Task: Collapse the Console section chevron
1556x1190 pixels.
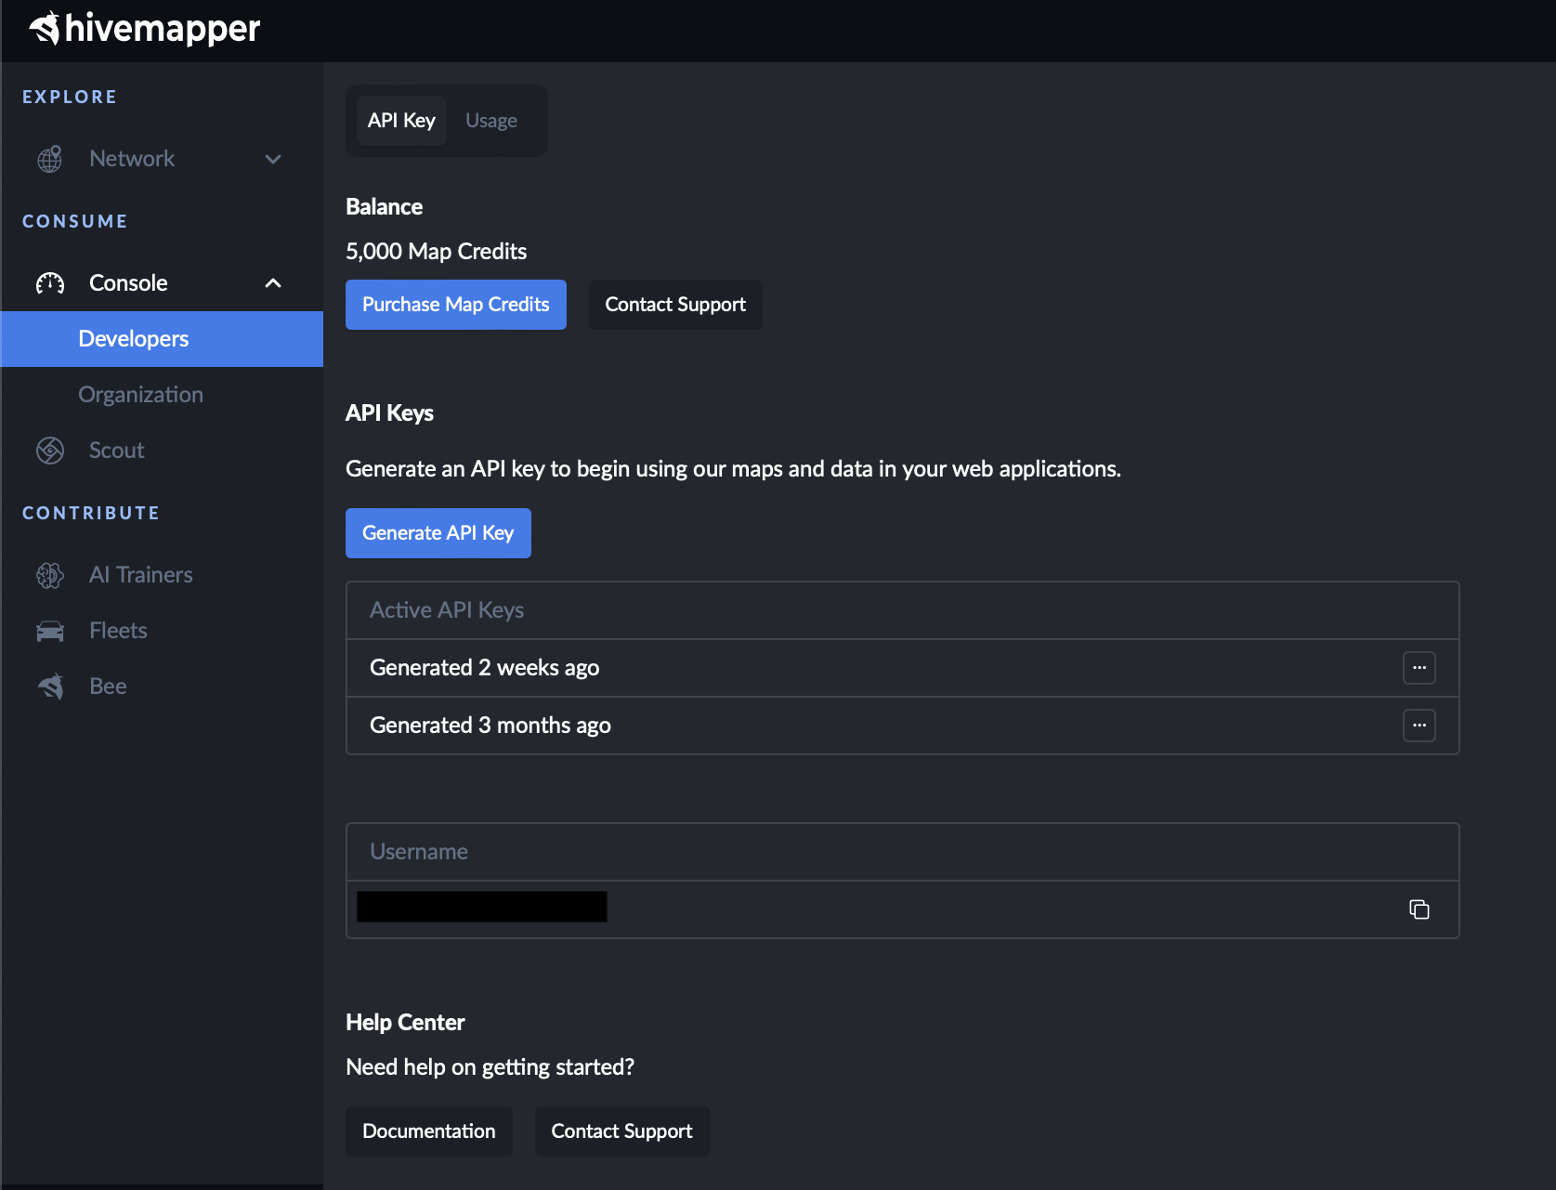Action: pyautogui.click(x=273, y=283)
